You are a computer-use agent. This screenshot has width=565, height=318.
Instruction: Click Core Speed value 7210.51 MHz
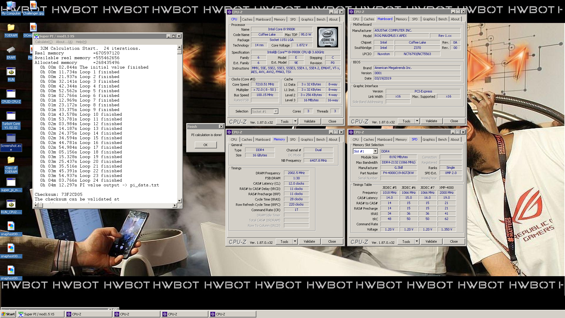(x=265, y=84)
